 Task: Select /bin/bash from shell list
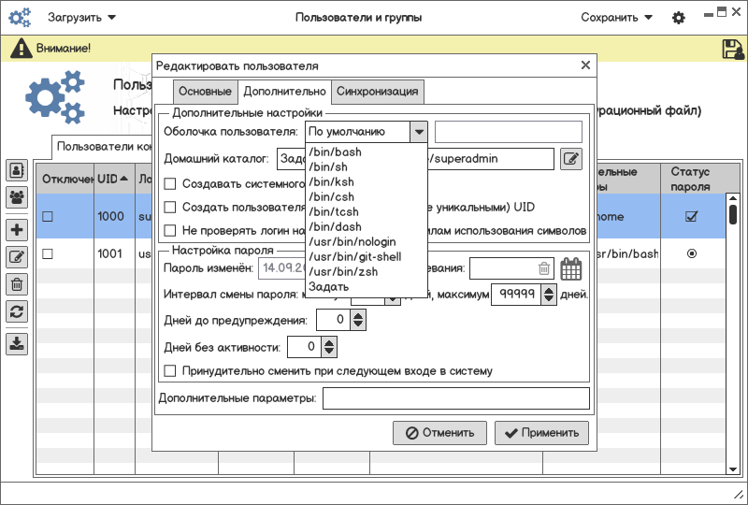[335, 151]
